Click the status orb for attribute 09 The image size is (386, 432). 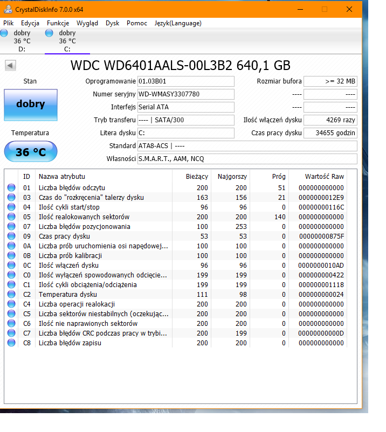[x=11, y=236]
